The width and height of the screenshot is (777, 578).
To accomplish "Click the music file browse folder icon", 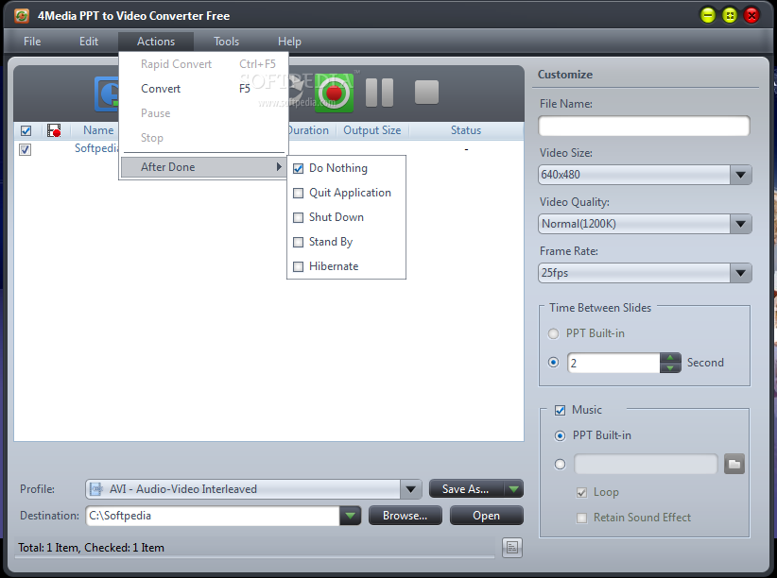I will point(734,464).
